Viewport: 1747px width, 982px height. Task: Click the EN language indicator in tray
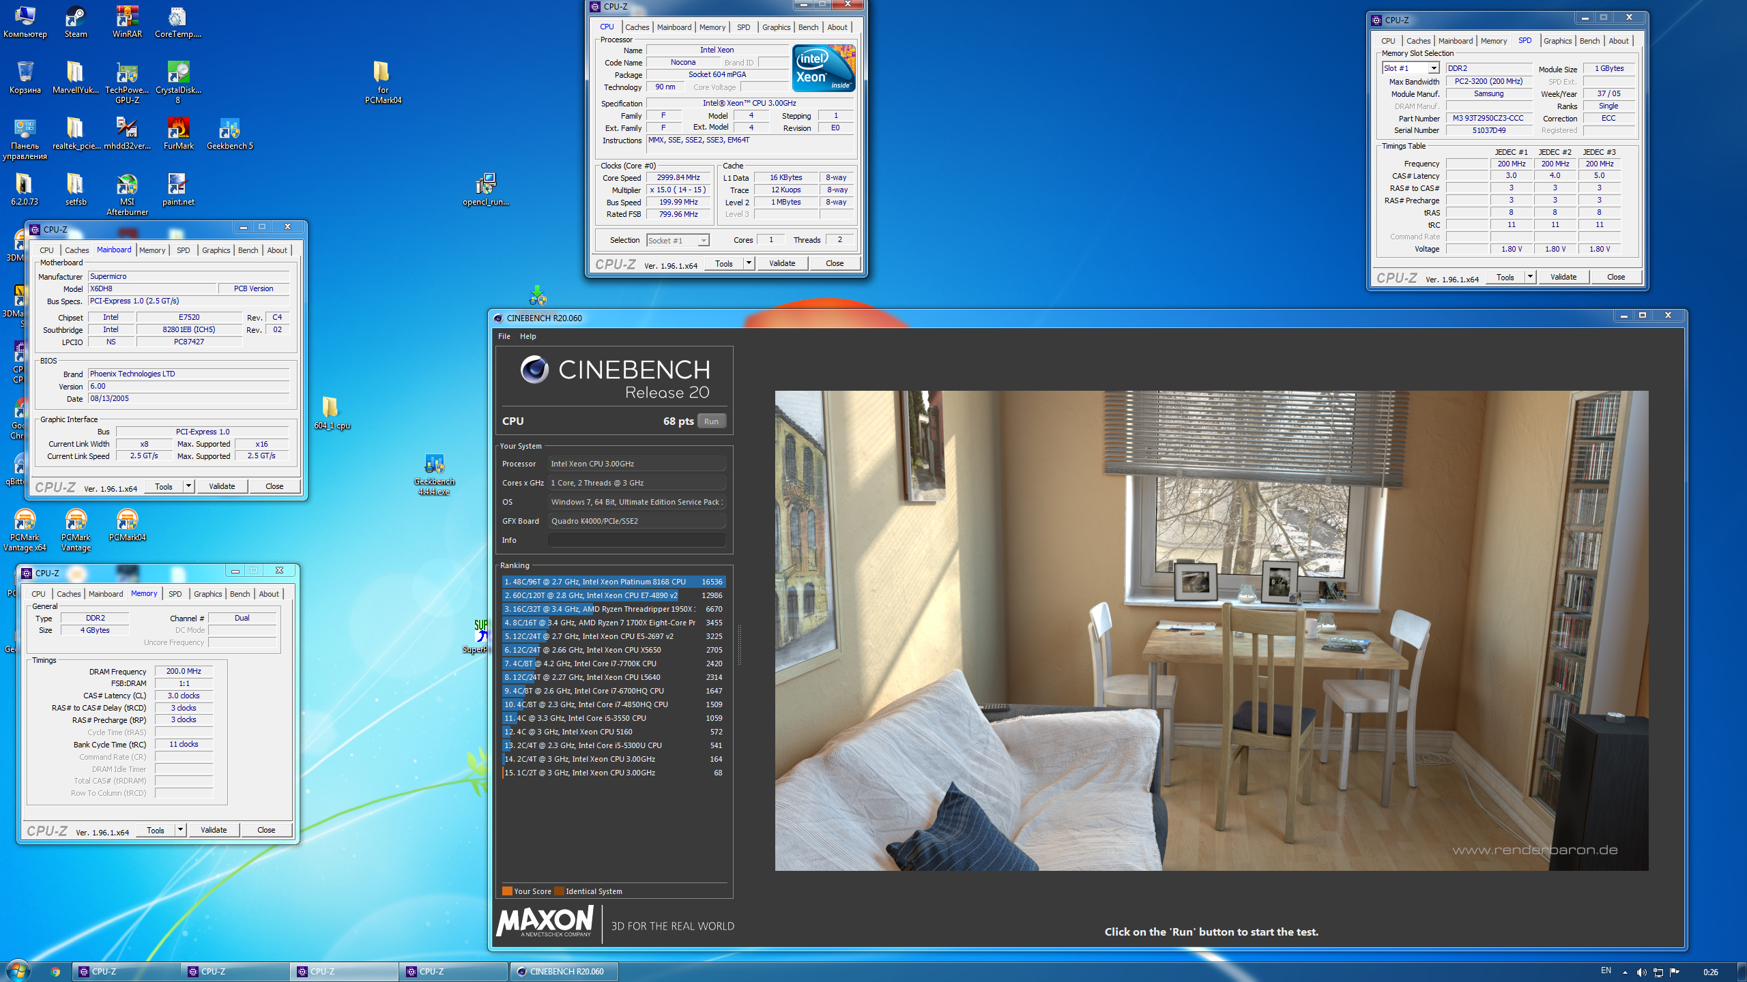pyautogui.click(x=1606, y=971)
